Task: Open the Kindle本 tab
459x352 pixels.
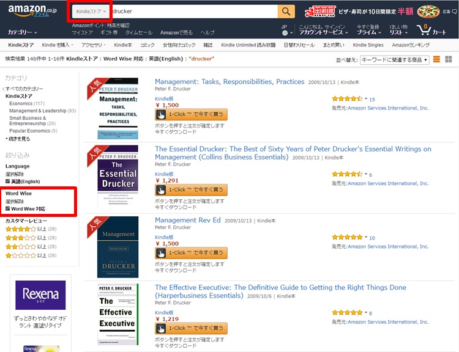Action: (x=123, y=45)
